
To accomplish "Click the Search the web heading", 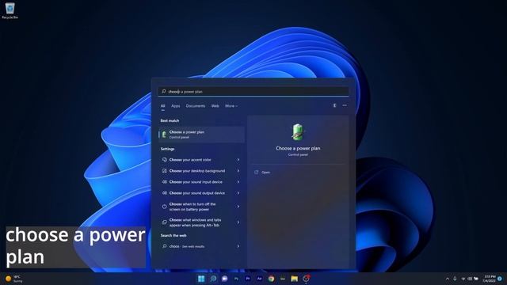I will tap(173, 236).
